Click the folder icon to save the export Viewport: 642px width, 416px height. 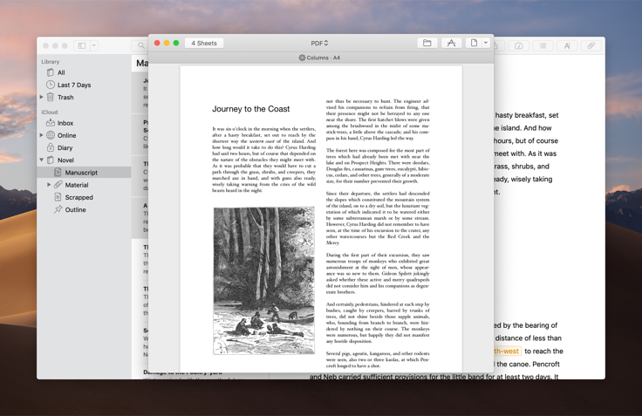click(427, 43)
